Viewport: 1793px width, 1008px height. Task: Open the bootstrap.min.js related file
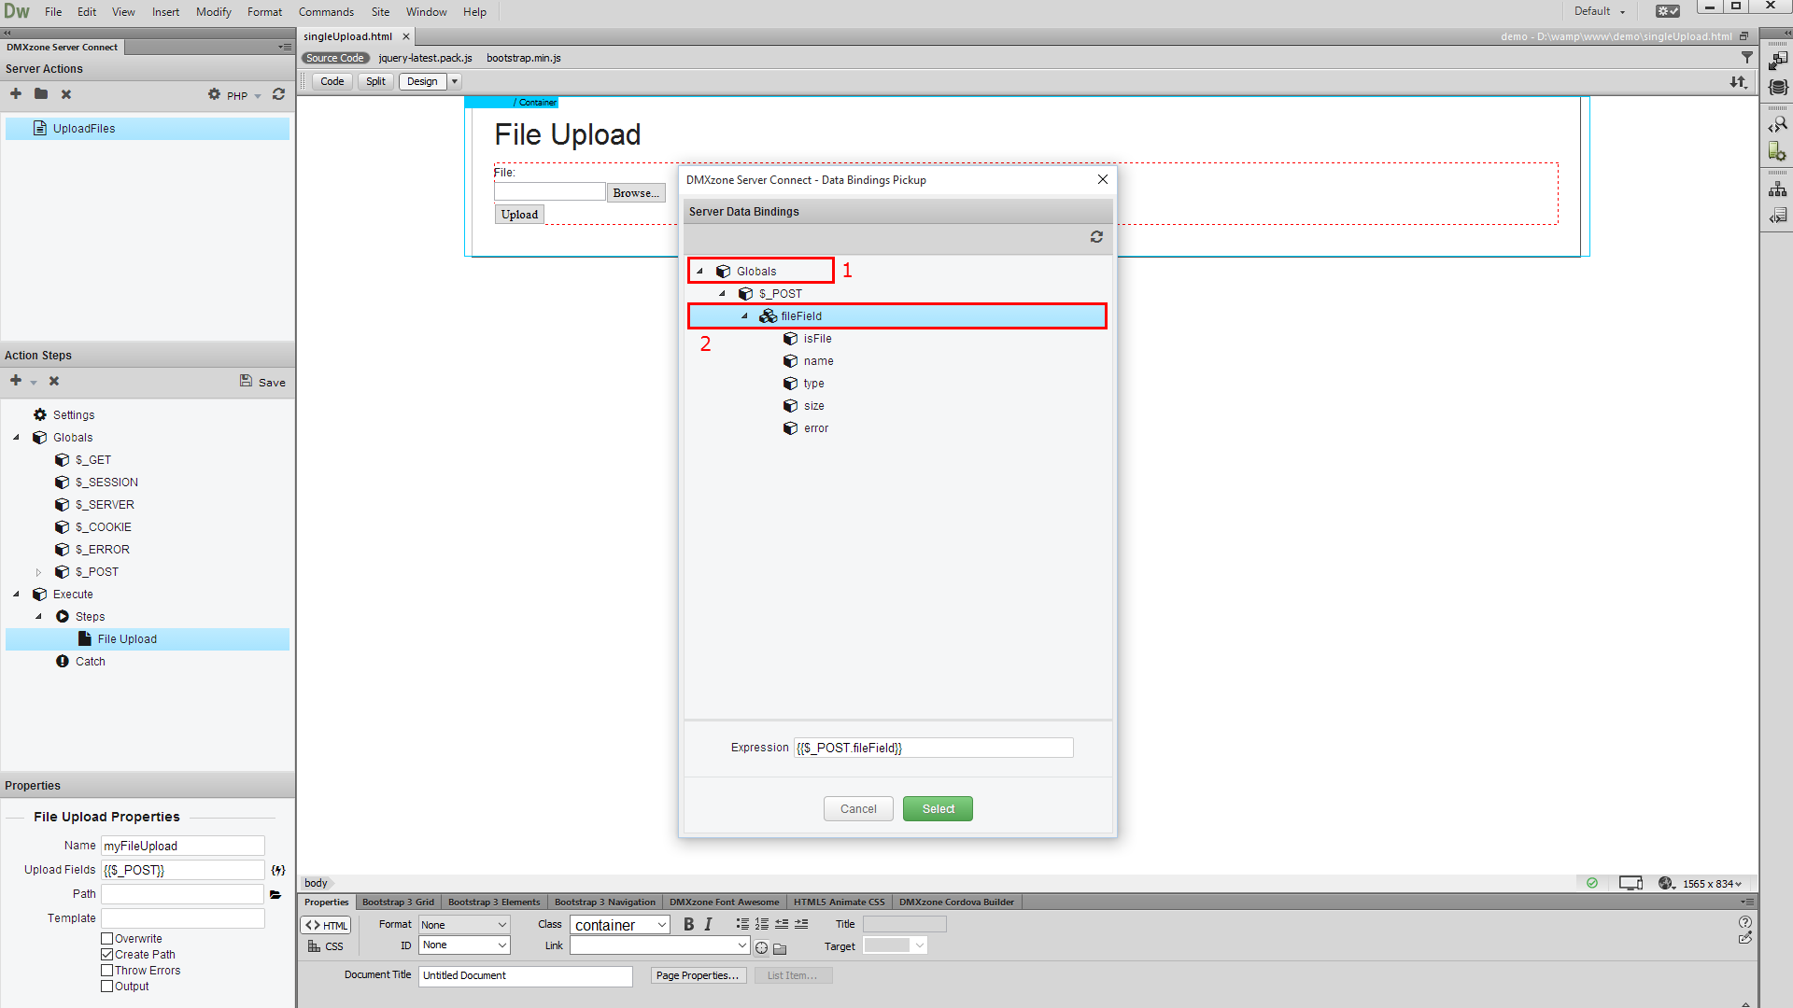[523, 58]
